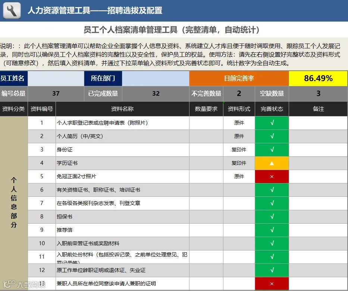This screenshot has width=348, height=291.
Task: Open the status cell for row 6
Action: (272, 190)
